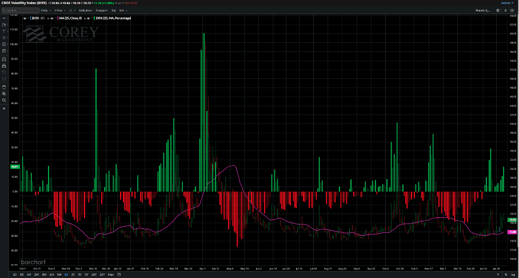Redo the last chart action
This screenshot has height=278, width=519.
point(4,78)
